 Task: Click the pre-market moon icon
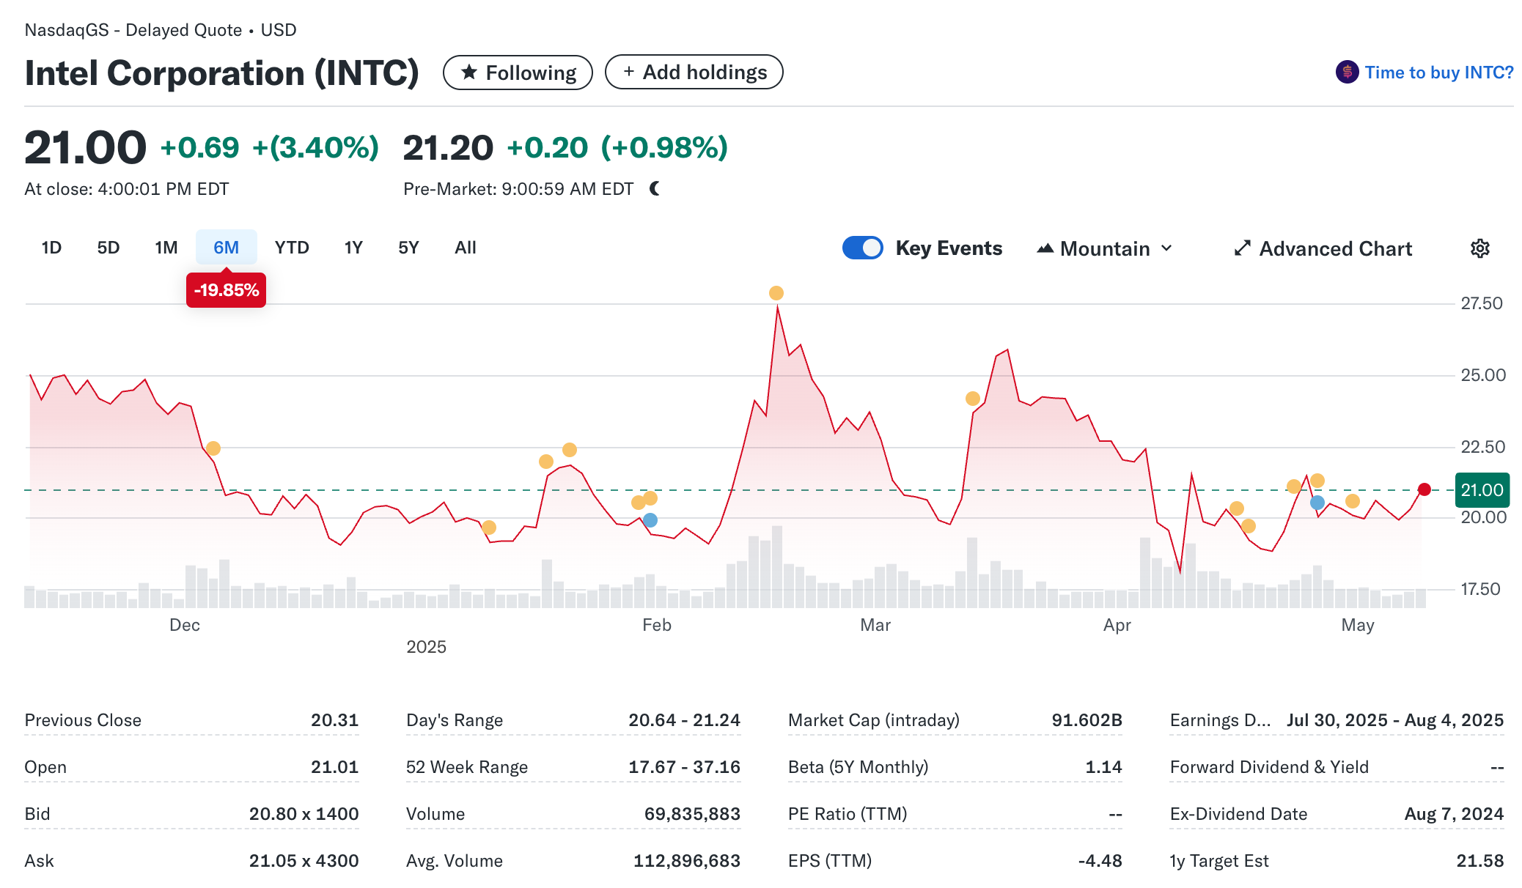coord(655,189)
